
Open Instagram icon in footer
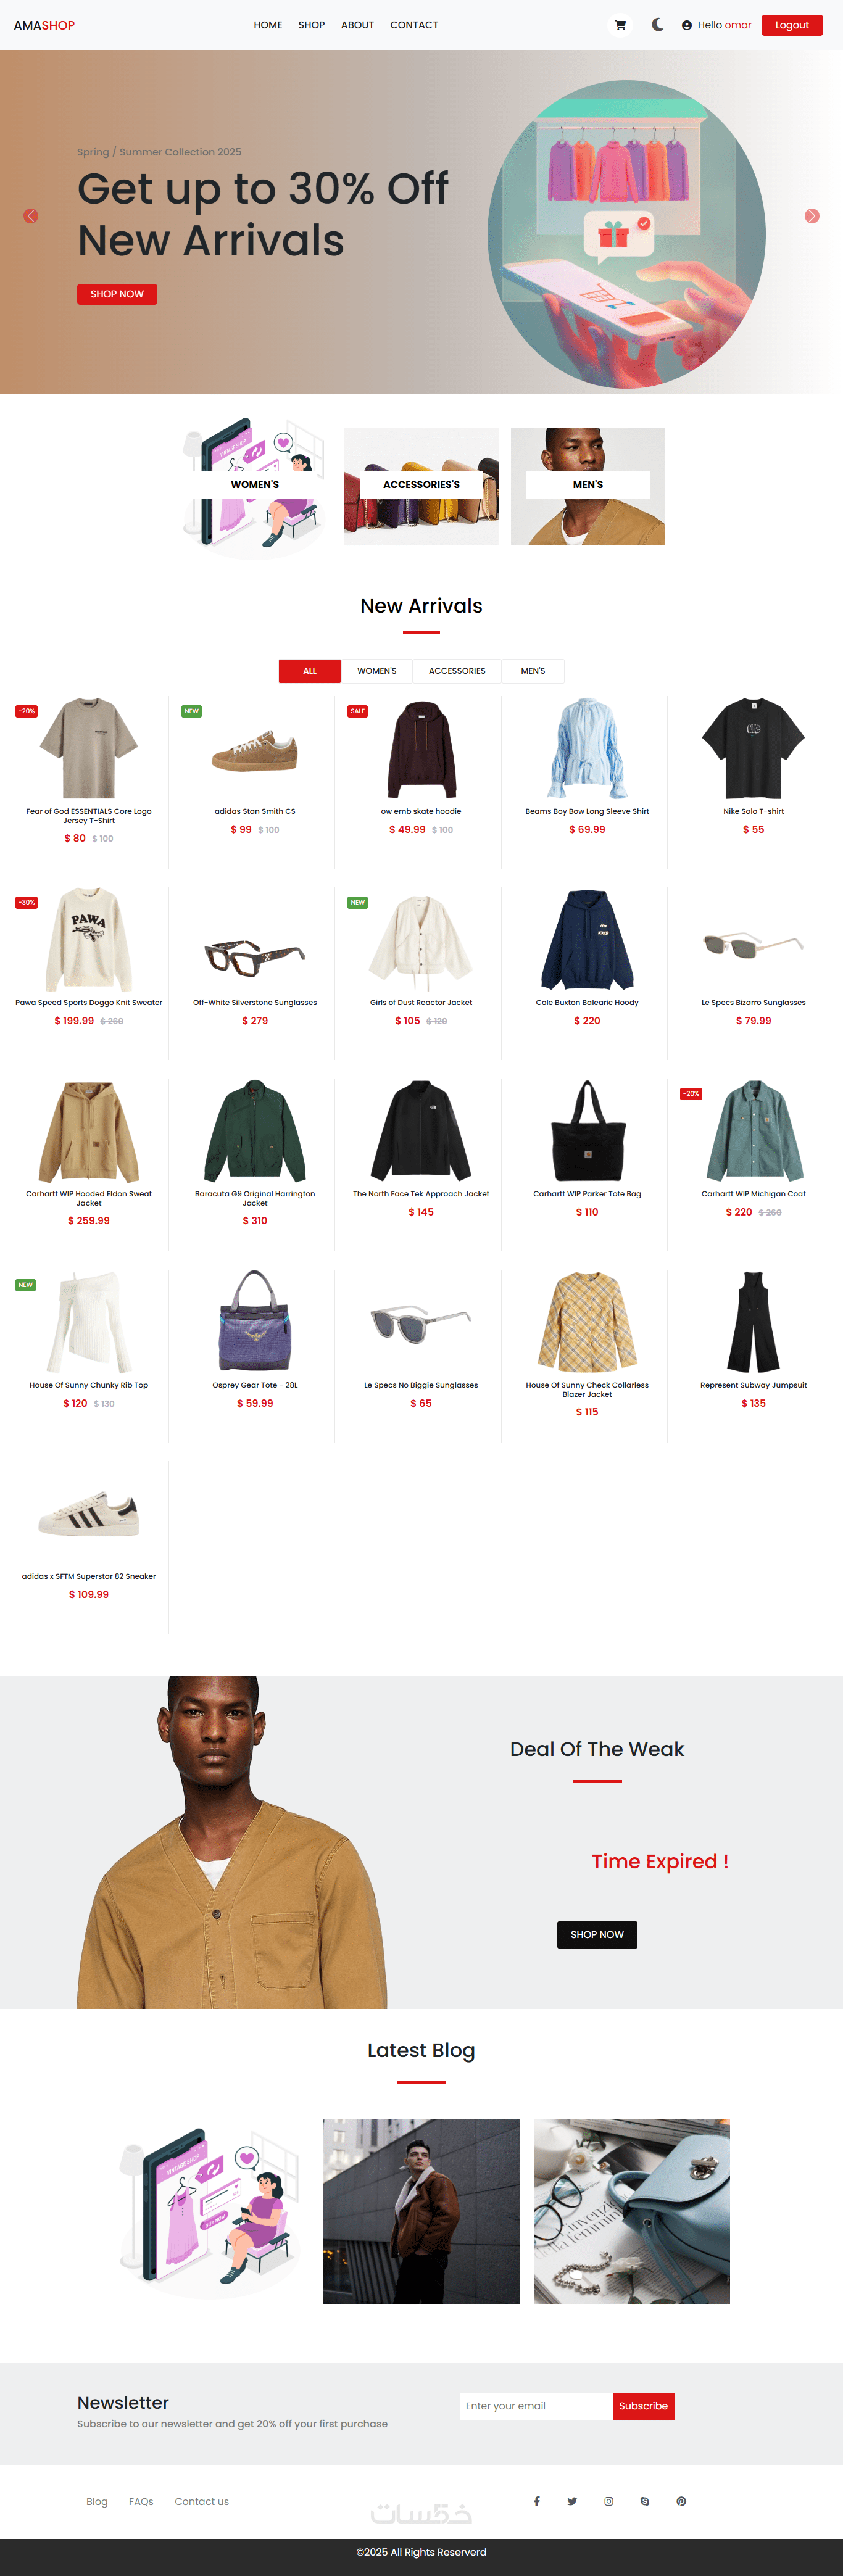pyautogui.click(x=608, y=2501)
